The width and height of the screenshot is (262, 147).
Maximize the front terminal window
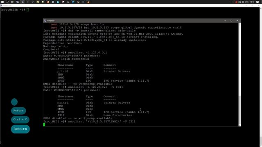(231, 21)
